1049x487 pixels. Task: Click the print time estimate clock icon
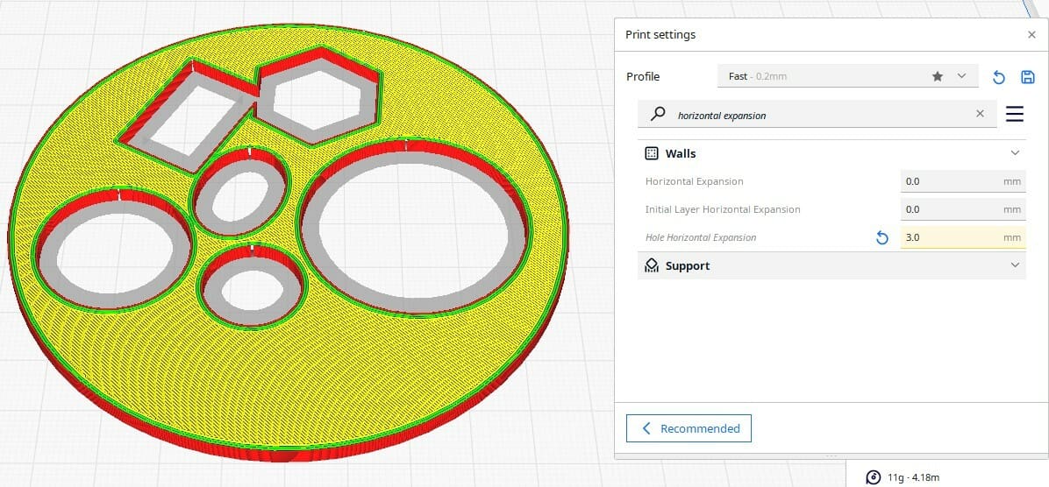pyautogui.click(x=873, y=476)
